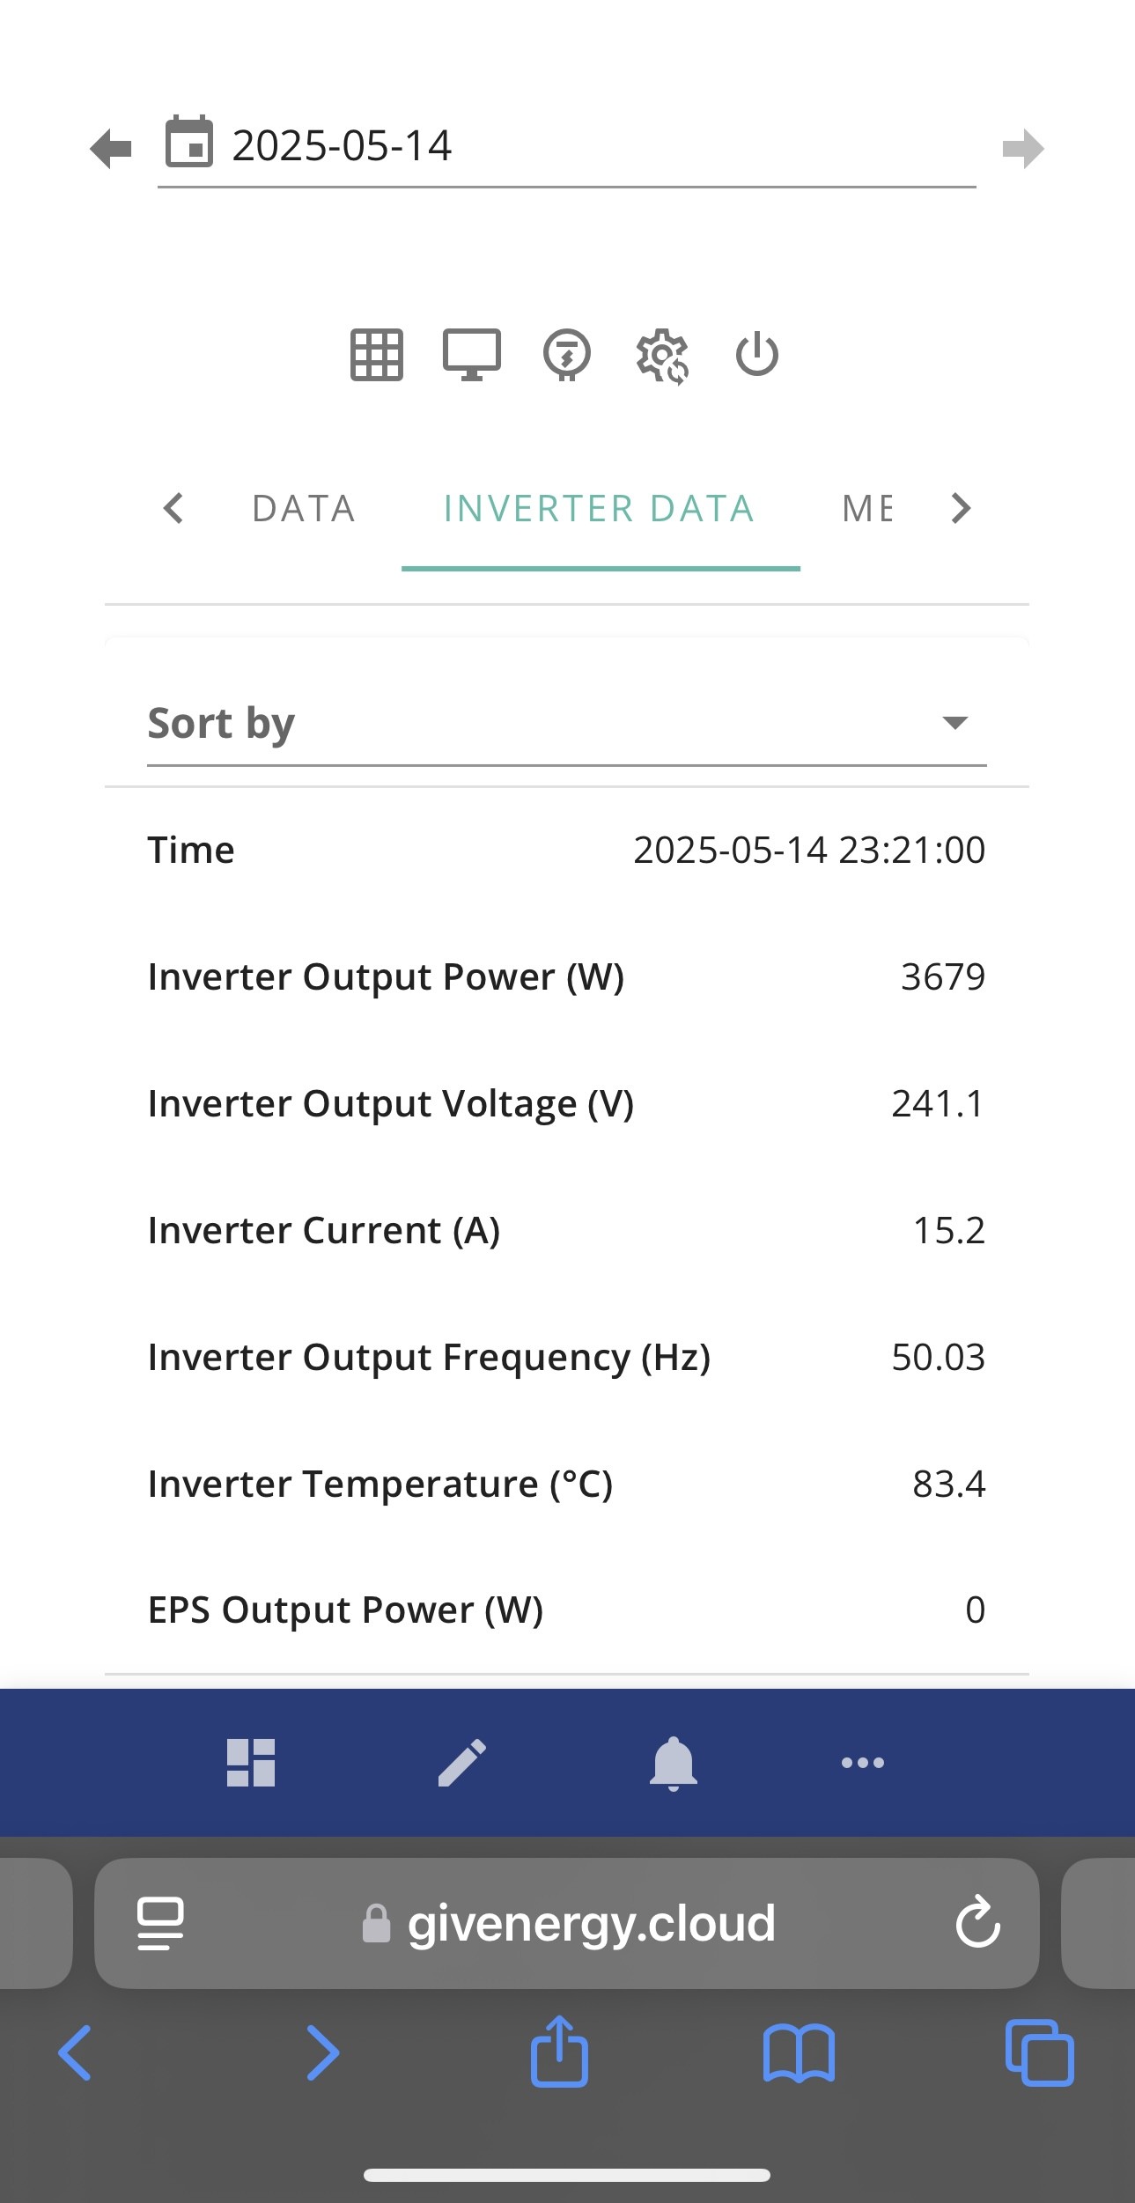Open the calendar date picker icon
1135x2203 pixels.
click(x=189, y=141)
